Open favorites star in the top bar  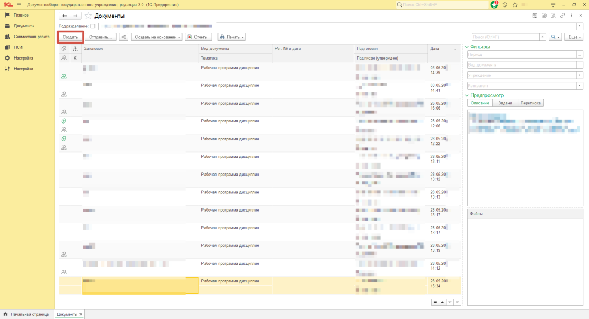(515, 4)
